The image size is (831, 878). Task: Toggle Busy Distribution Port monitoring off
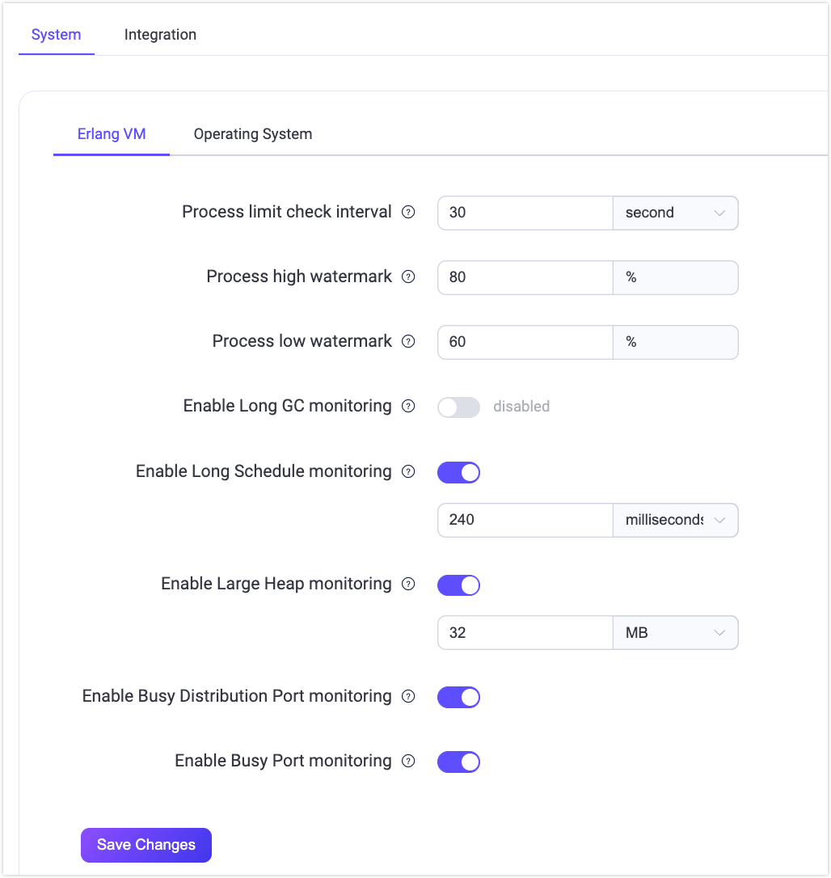(458, 697)
